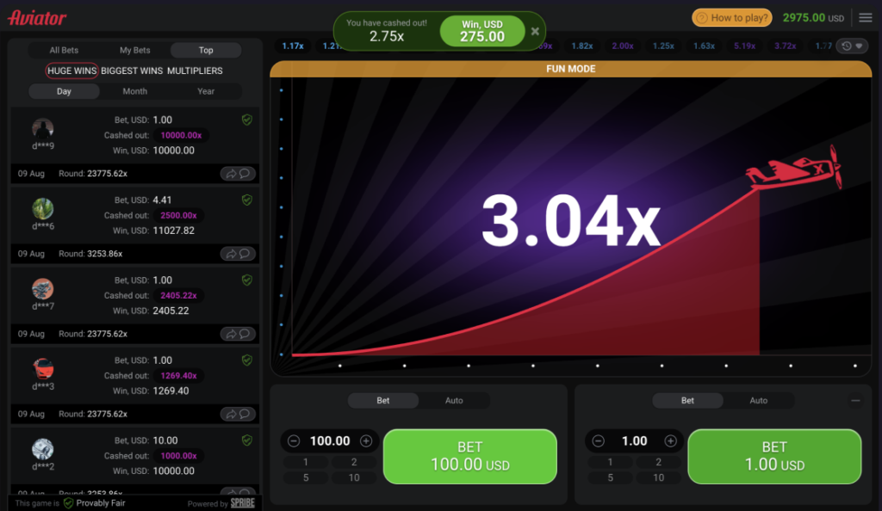
Task: Click avatar of player d***3
Action: pos(43,370)
